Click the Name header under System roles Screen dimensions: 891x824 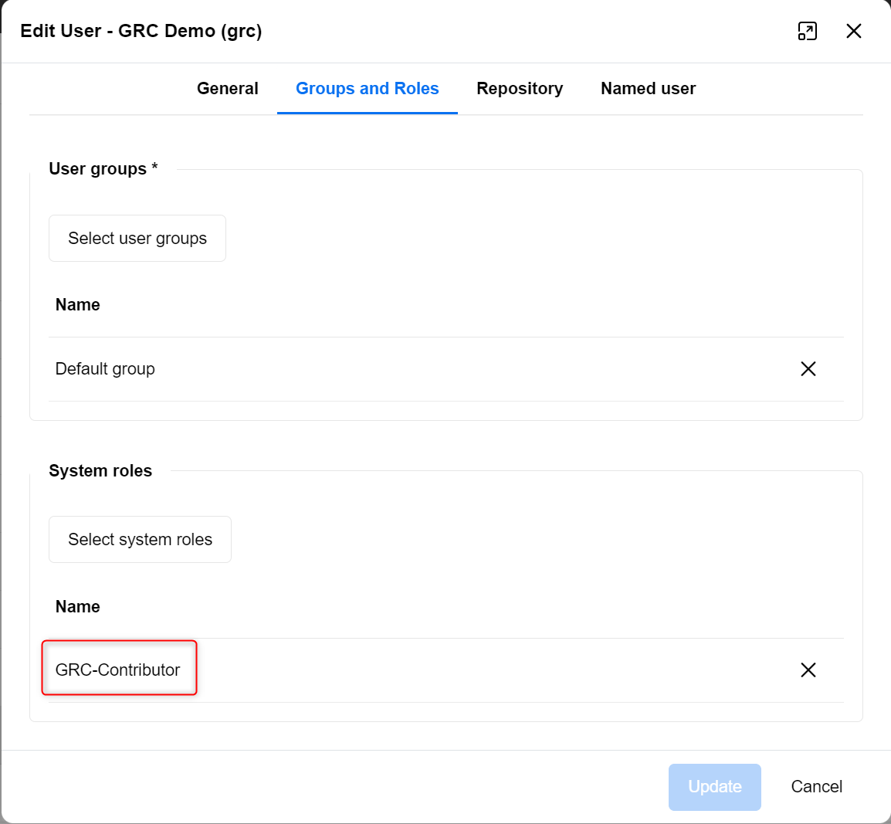pos(78,607)
